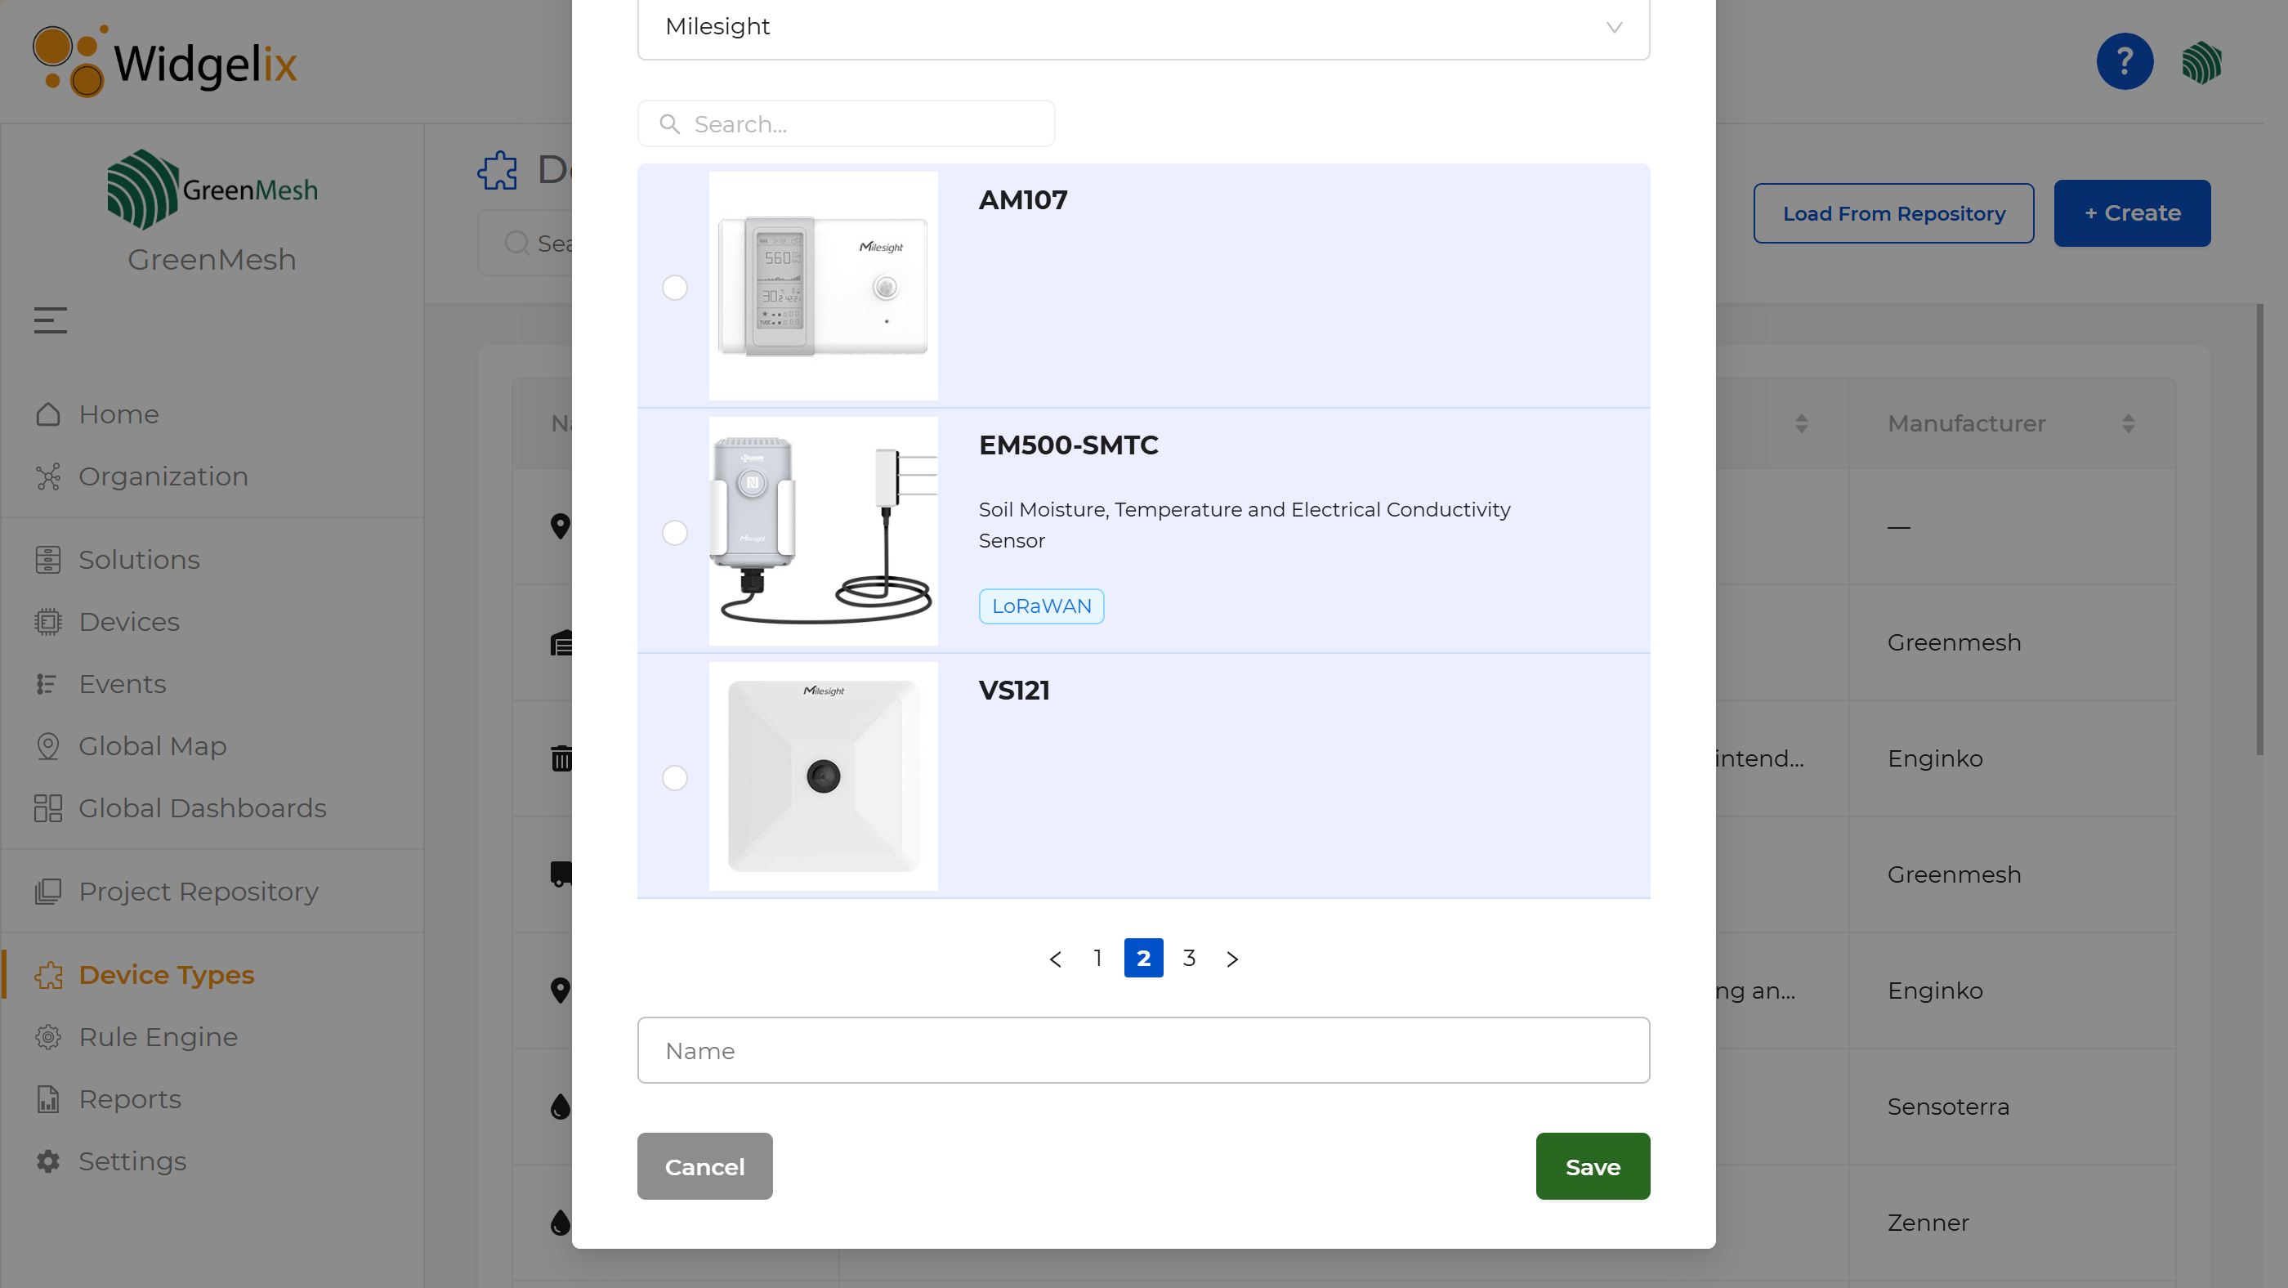The height and width of the screenshot is (1288, 2288).
Task: Go to next page arrow
Action: point(1232,959)
